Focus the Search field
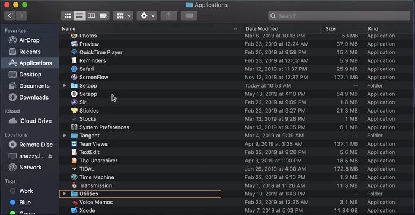Viewport: 415px width, 215px height. (x=339, y=15)
